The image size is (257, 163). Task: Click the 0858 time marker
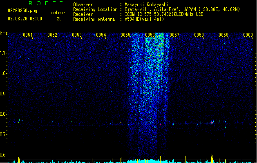coord(199,35)
